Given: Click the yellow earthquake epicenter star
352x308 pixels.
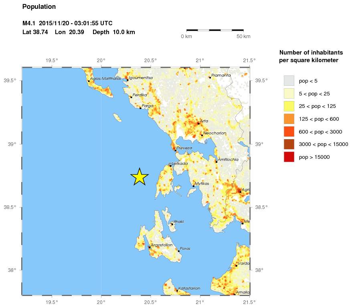Looking at the screenshot, I should [140, 177].
